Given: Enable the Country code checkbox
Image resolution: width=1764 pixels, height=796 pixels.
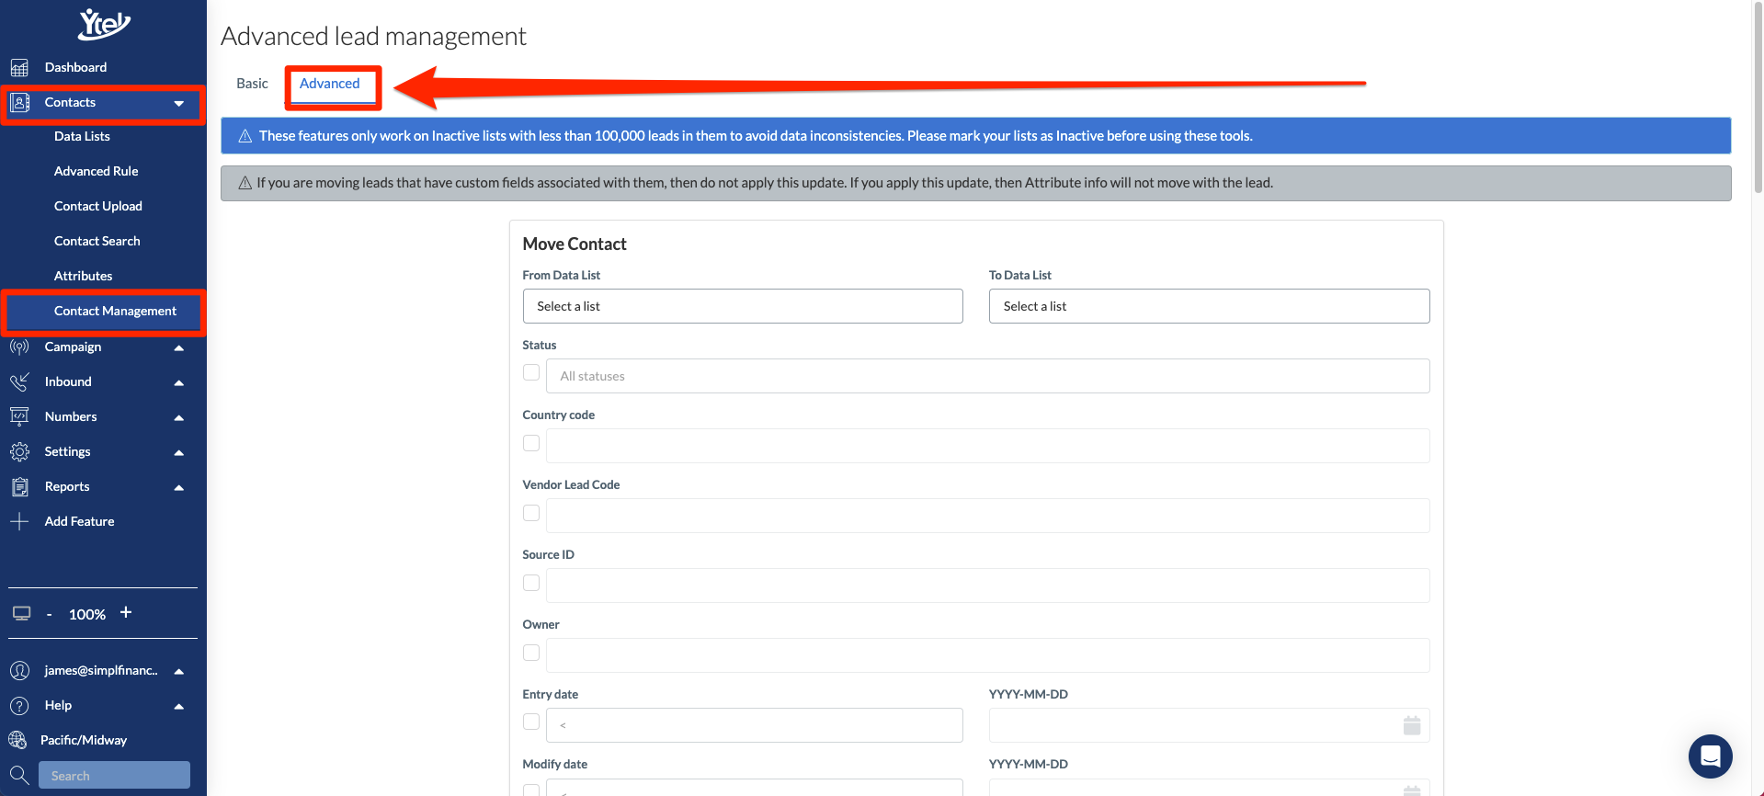Looking at the screenshot, I should click(531, 443).
